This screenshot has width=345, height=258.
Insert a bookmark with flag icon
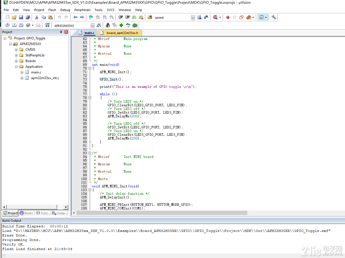point(91,17)
